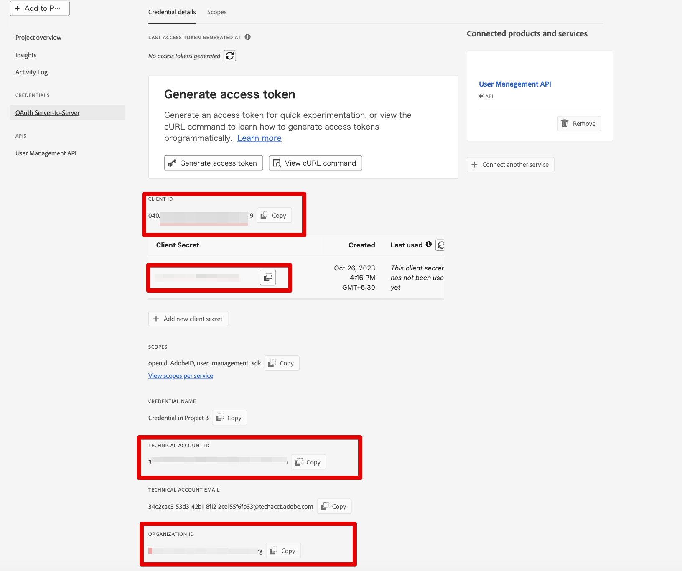682x571 pixels.
Task: Add new client secret
Action: tap(188, 319)
